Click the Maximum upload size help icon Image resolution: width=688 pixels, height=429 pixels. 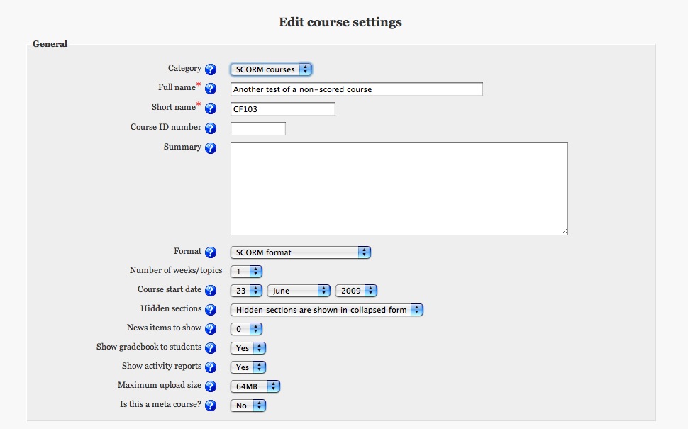tap(211, 386)
